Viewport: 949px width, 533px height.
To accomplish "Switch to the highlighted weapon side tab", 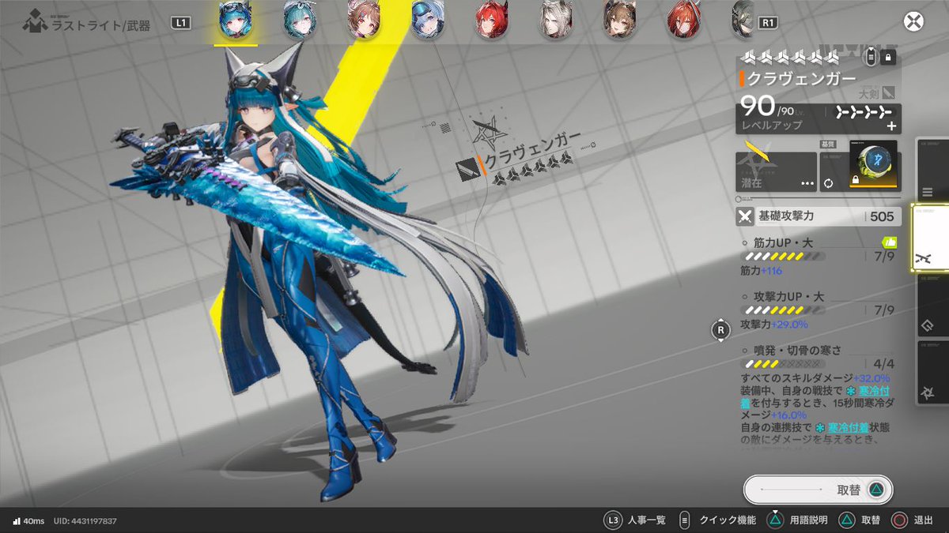I will 930,238.
